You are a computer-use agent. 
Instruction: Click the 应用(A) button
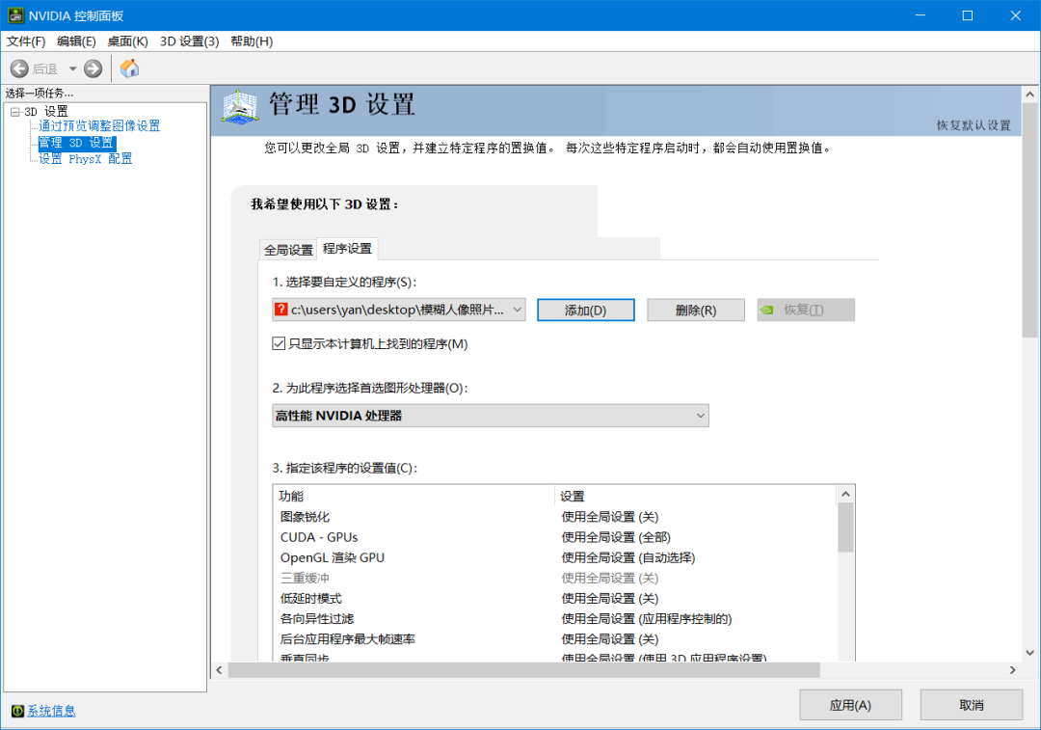[850, 705]
